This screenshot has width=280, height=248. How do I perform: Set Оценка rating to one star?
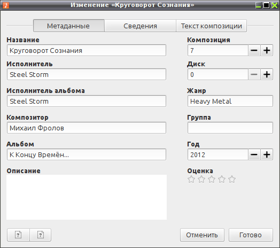191,179
